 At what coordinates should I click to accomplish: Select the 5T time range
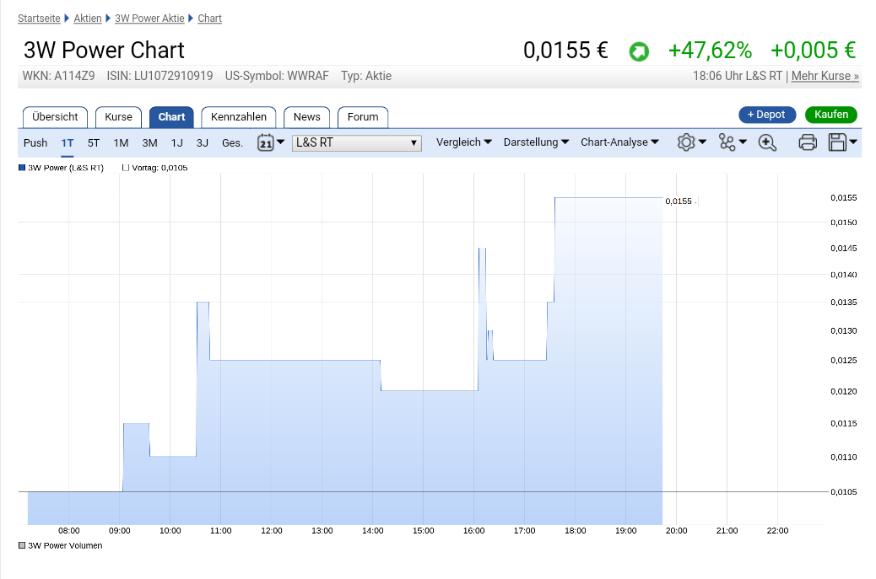tap(94, 142)
